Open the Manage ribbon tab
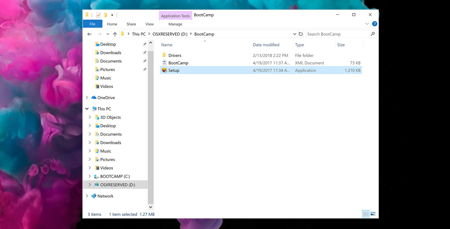The image size is (450, 229). 175,24
